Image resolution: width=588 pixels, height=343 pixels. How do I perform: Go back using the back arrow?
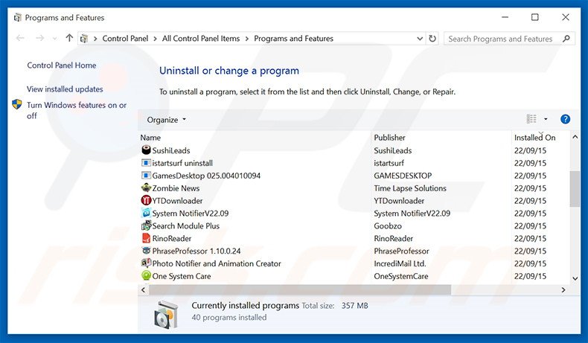[x=20, y=38]
